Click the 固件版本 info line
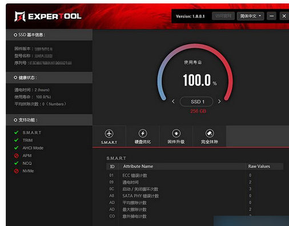 pyautogui.click(x=33, y=49)
